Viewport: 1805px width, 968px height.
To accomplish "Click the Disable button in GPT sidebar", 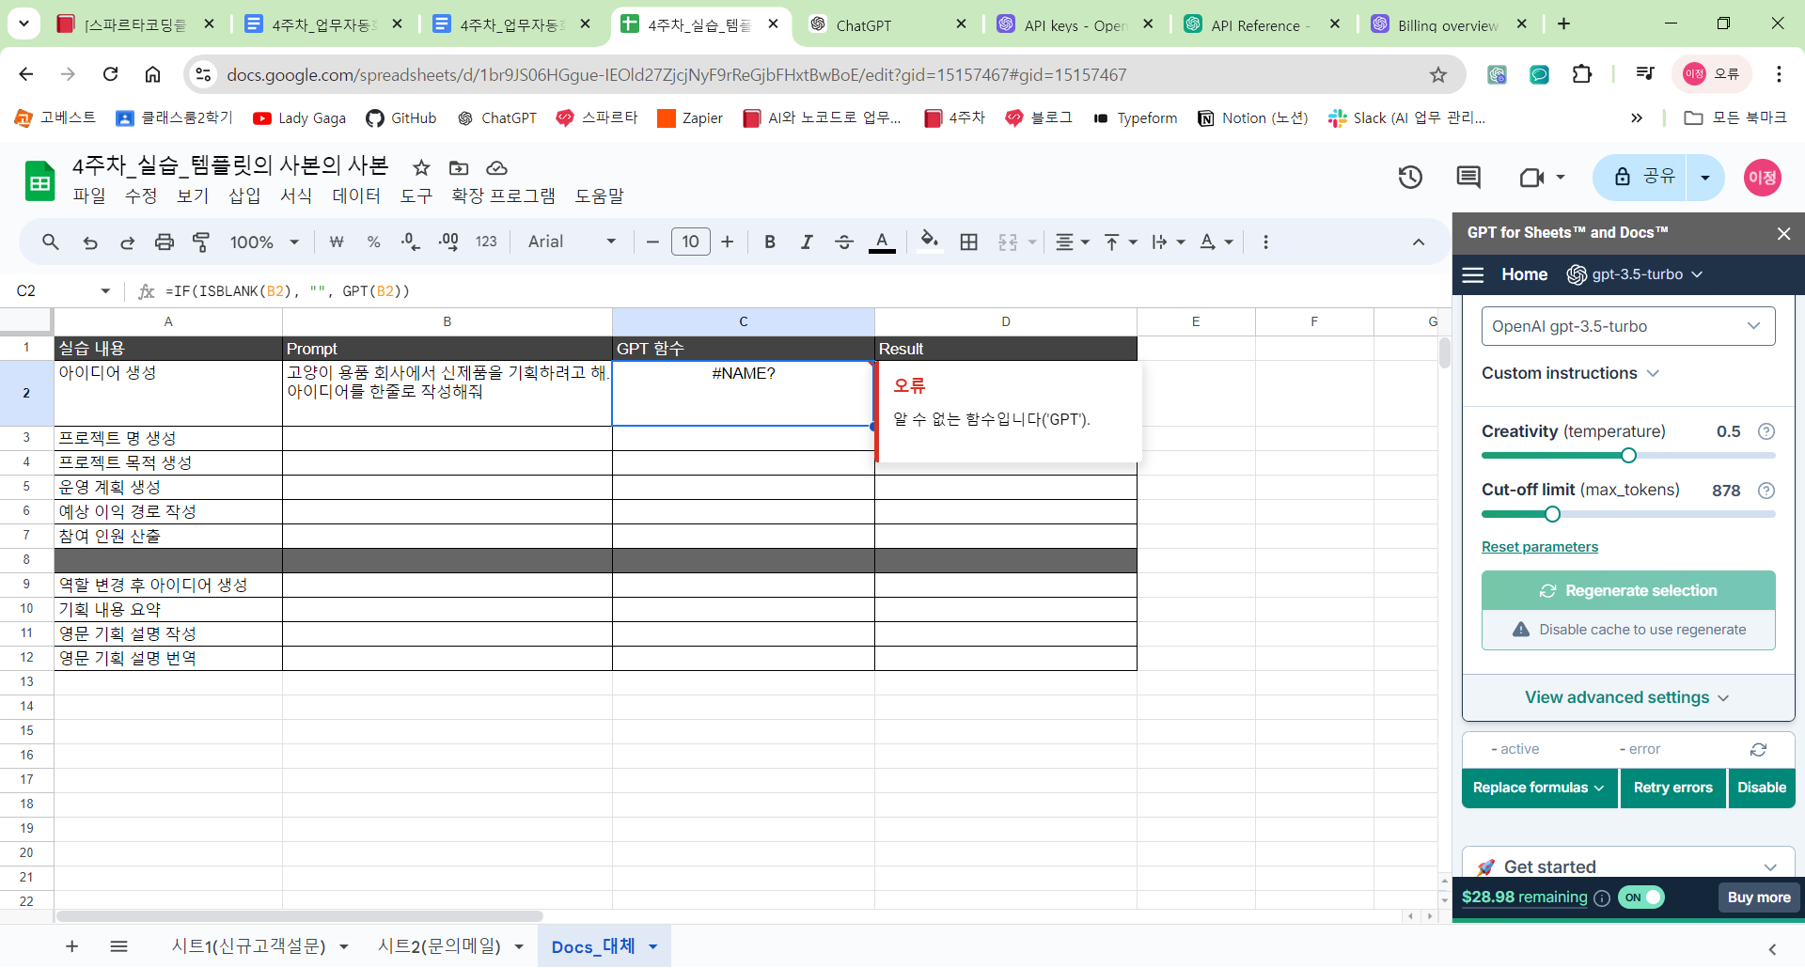I will (1762, 788).
